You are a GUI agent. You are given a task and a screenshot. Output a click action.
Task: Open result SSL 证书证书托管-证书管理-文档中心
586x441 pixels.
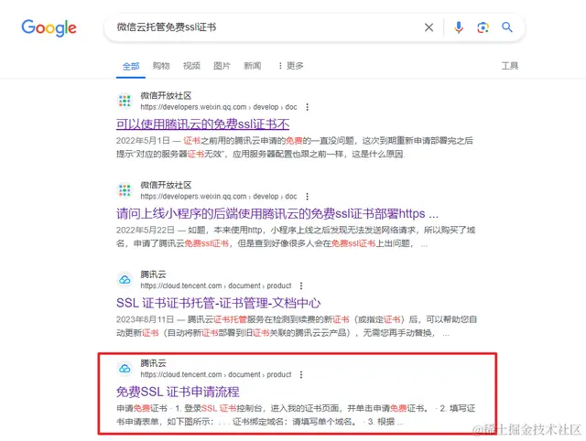[x=219, y=303]
